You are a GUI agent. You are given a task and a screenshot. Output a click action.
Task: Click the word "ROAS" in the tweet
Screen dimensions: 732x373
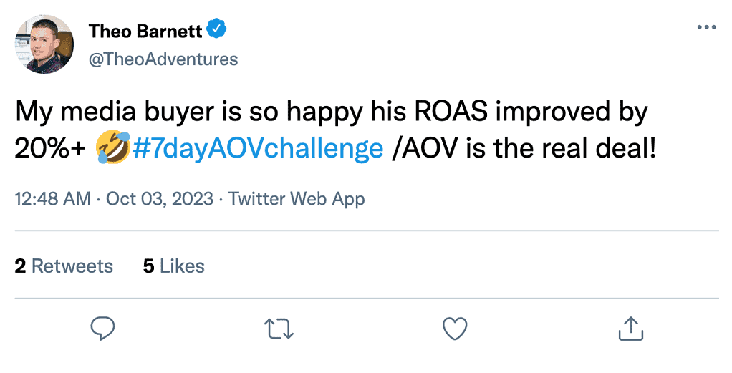click(446, 112)
